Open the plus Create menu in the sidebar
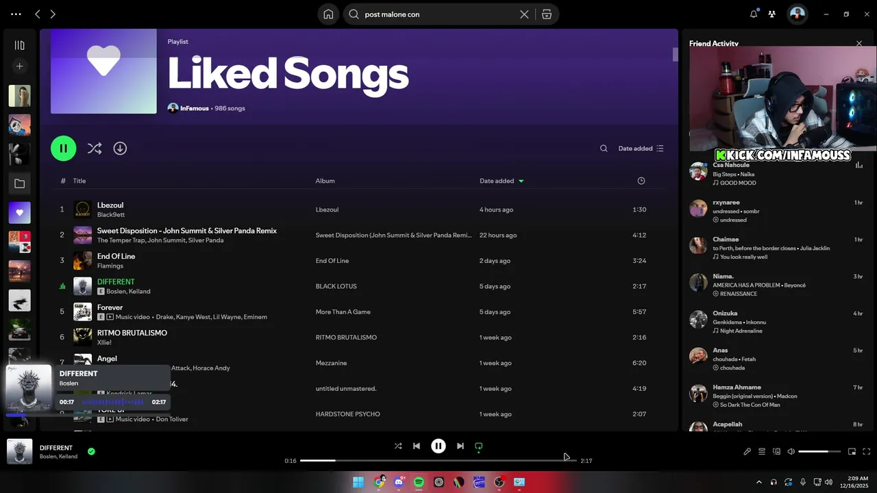 [19, 66]
